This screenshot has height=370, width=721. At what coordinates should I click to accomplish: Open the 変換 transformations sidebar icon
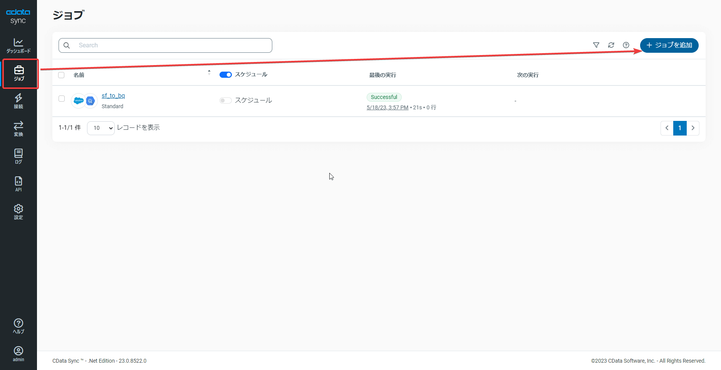(x=18, y=129)
